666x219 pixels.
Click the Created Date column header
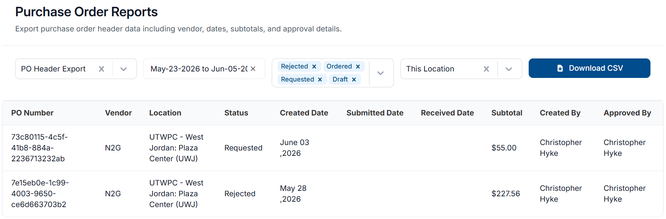[x=304, y=113]
